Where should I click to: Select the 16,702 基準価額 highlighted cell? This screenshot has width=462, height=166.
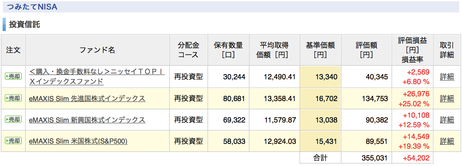[x=320, y=98]
